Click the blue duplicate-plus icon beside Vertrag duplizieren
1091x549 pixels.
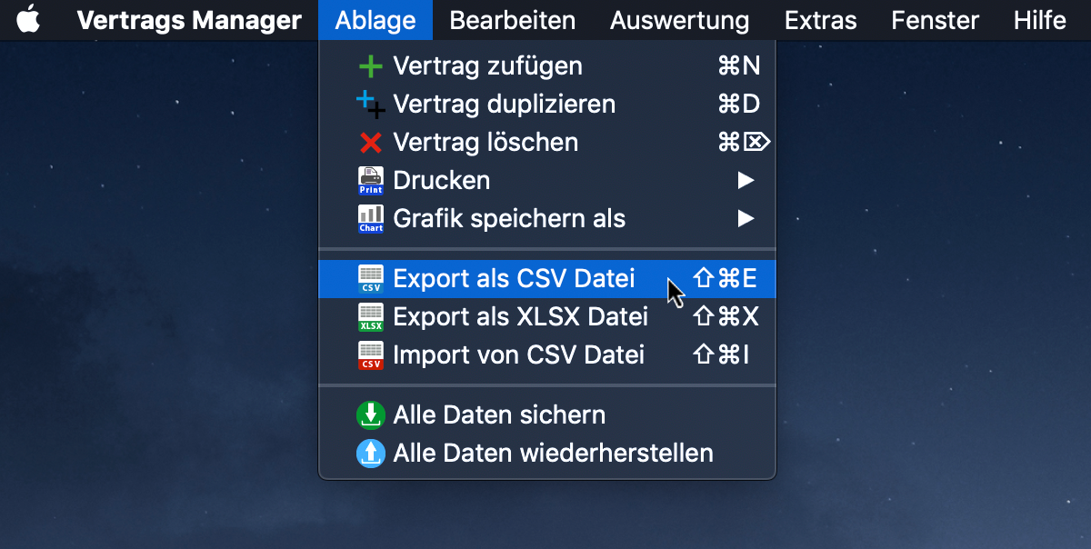pos(370,104)
